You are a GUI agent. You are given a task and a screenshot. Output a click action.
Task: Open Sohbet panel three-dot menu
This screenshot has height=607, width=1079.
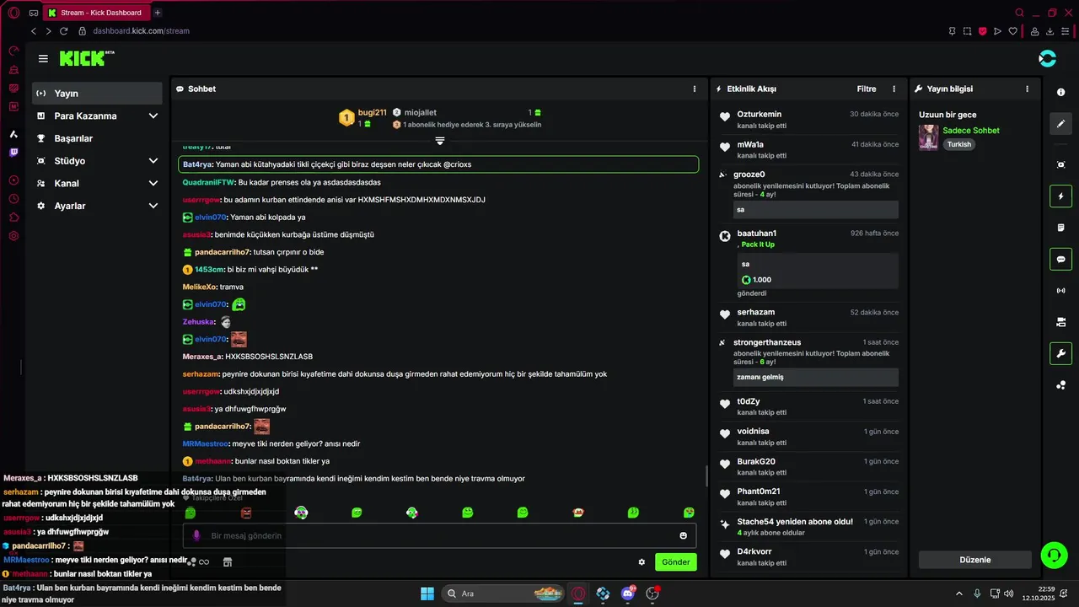[695, 89]
